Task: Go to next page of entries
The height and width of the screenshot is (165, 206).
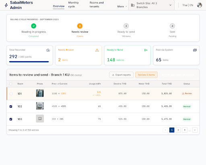Action: pos(195,130)
